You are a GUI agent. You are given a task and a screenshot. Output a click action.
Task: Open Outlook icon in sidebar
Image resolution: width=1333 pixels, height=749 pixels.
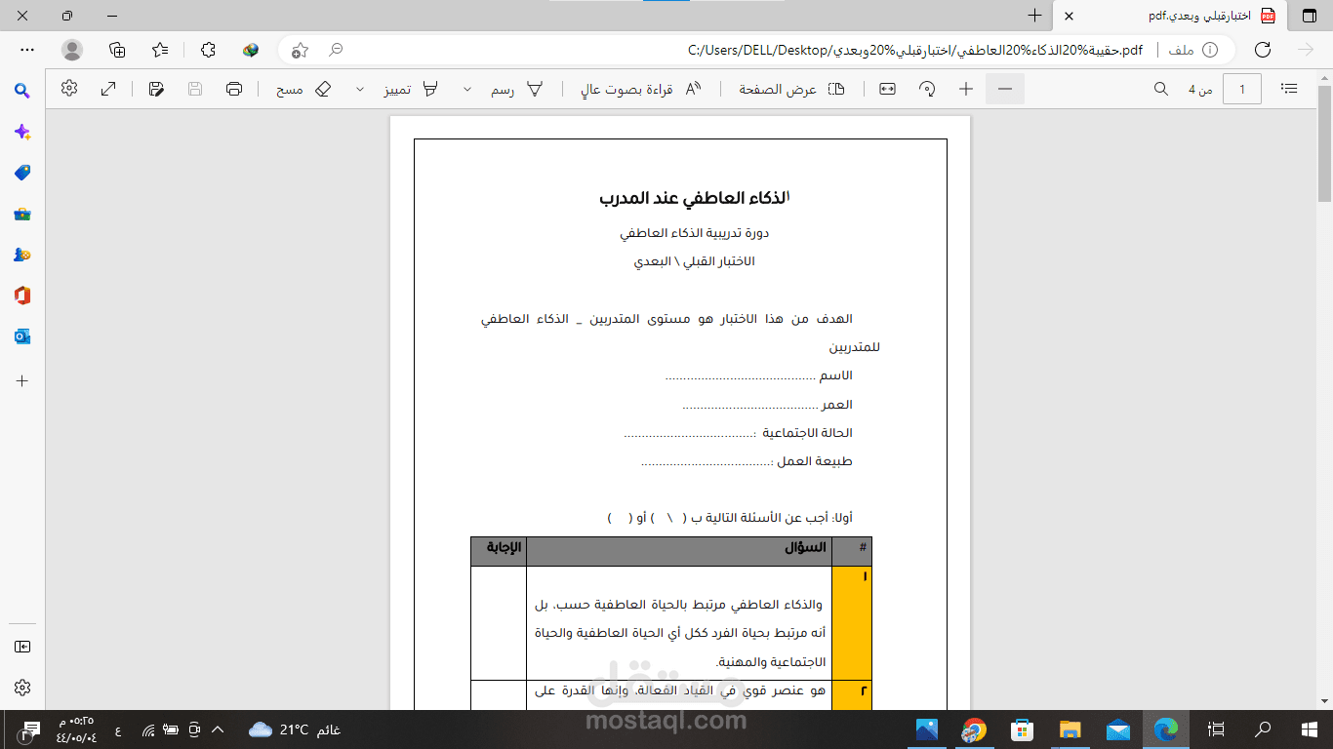pos(22,336)
